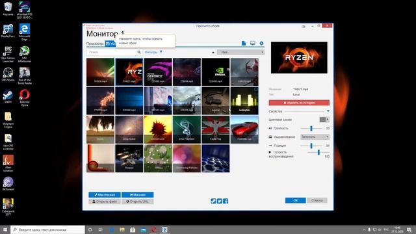The width and height of the screenshot is (416, 234).
Task: Select the Audiophile wallpaper thumbnail
Action: pyautogui.click(x=244, y=101)
